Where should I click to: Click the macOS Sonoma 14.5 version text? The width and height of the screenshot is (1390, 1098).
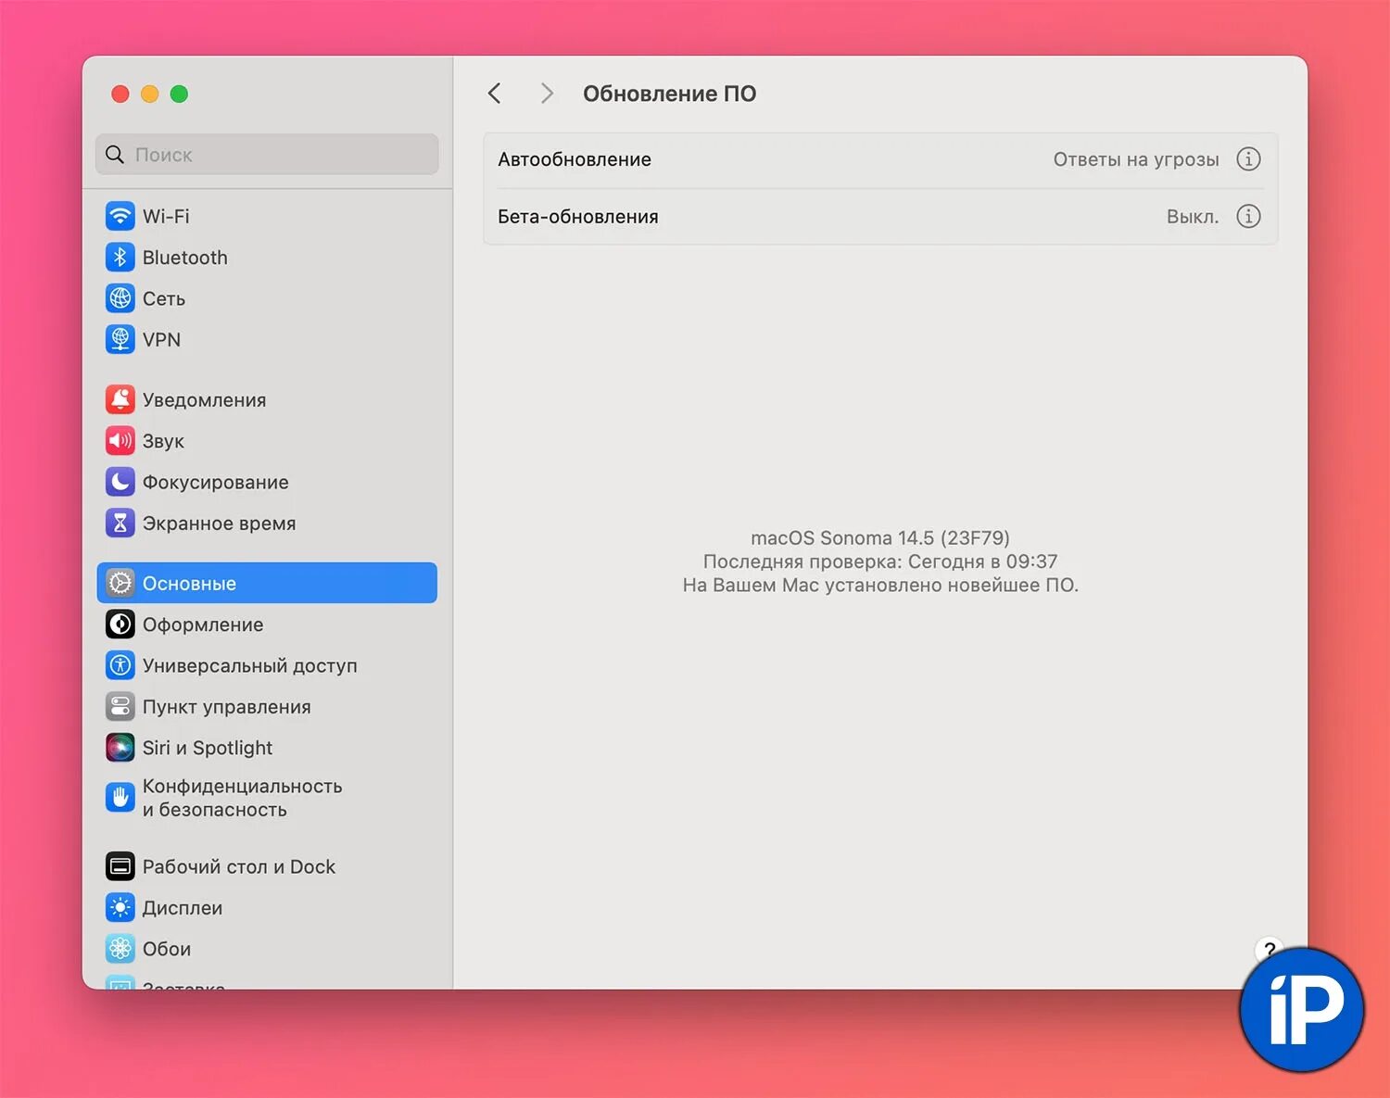880,537
